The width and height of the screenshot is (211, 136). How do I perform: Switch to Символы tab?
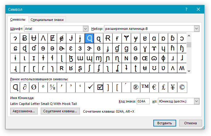(x=18, y=19)
